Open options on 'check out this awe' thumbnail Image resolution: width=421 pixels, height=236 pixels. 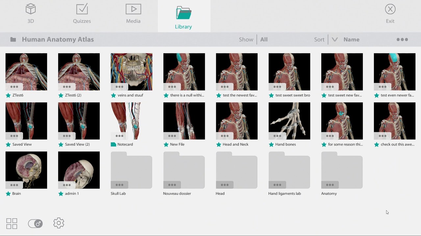pyautogui.click(x=383, y=136)
